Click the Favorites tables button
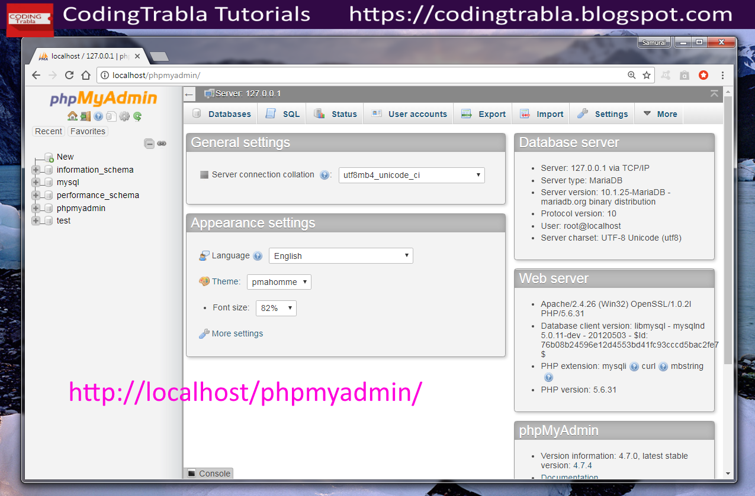755x496 pixels. [x=88, y=131]
